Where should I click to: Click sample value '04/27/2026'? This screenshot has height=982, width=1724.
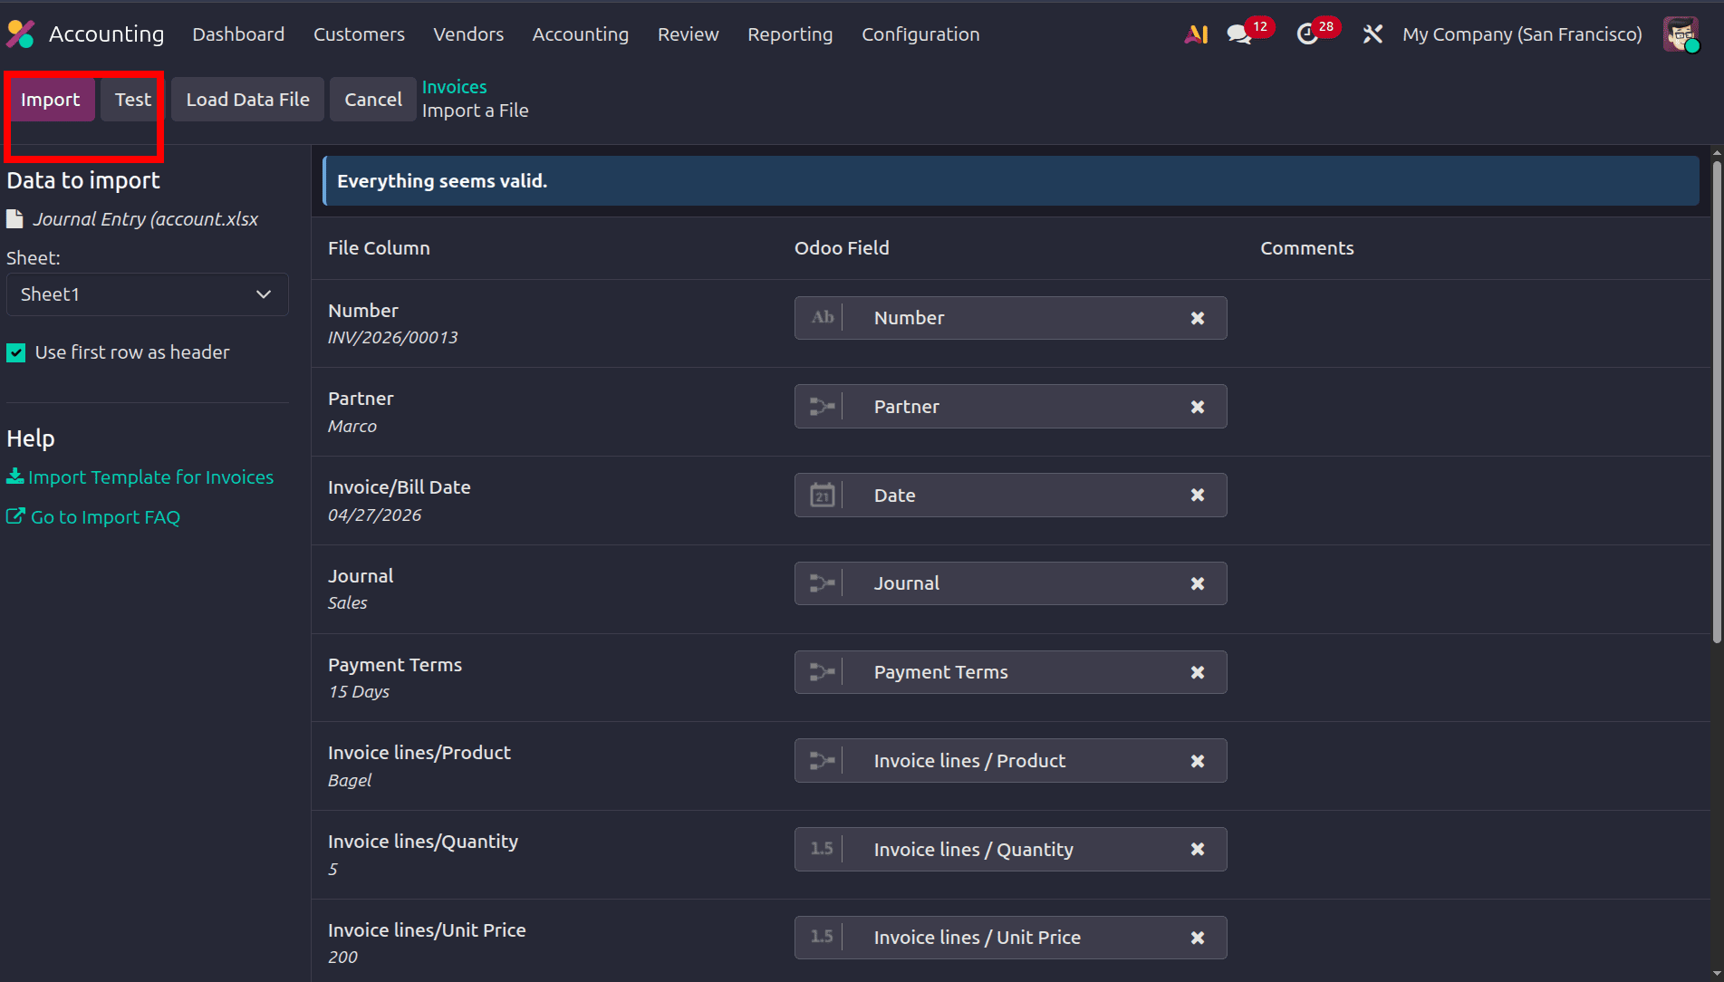coord(374,515)
